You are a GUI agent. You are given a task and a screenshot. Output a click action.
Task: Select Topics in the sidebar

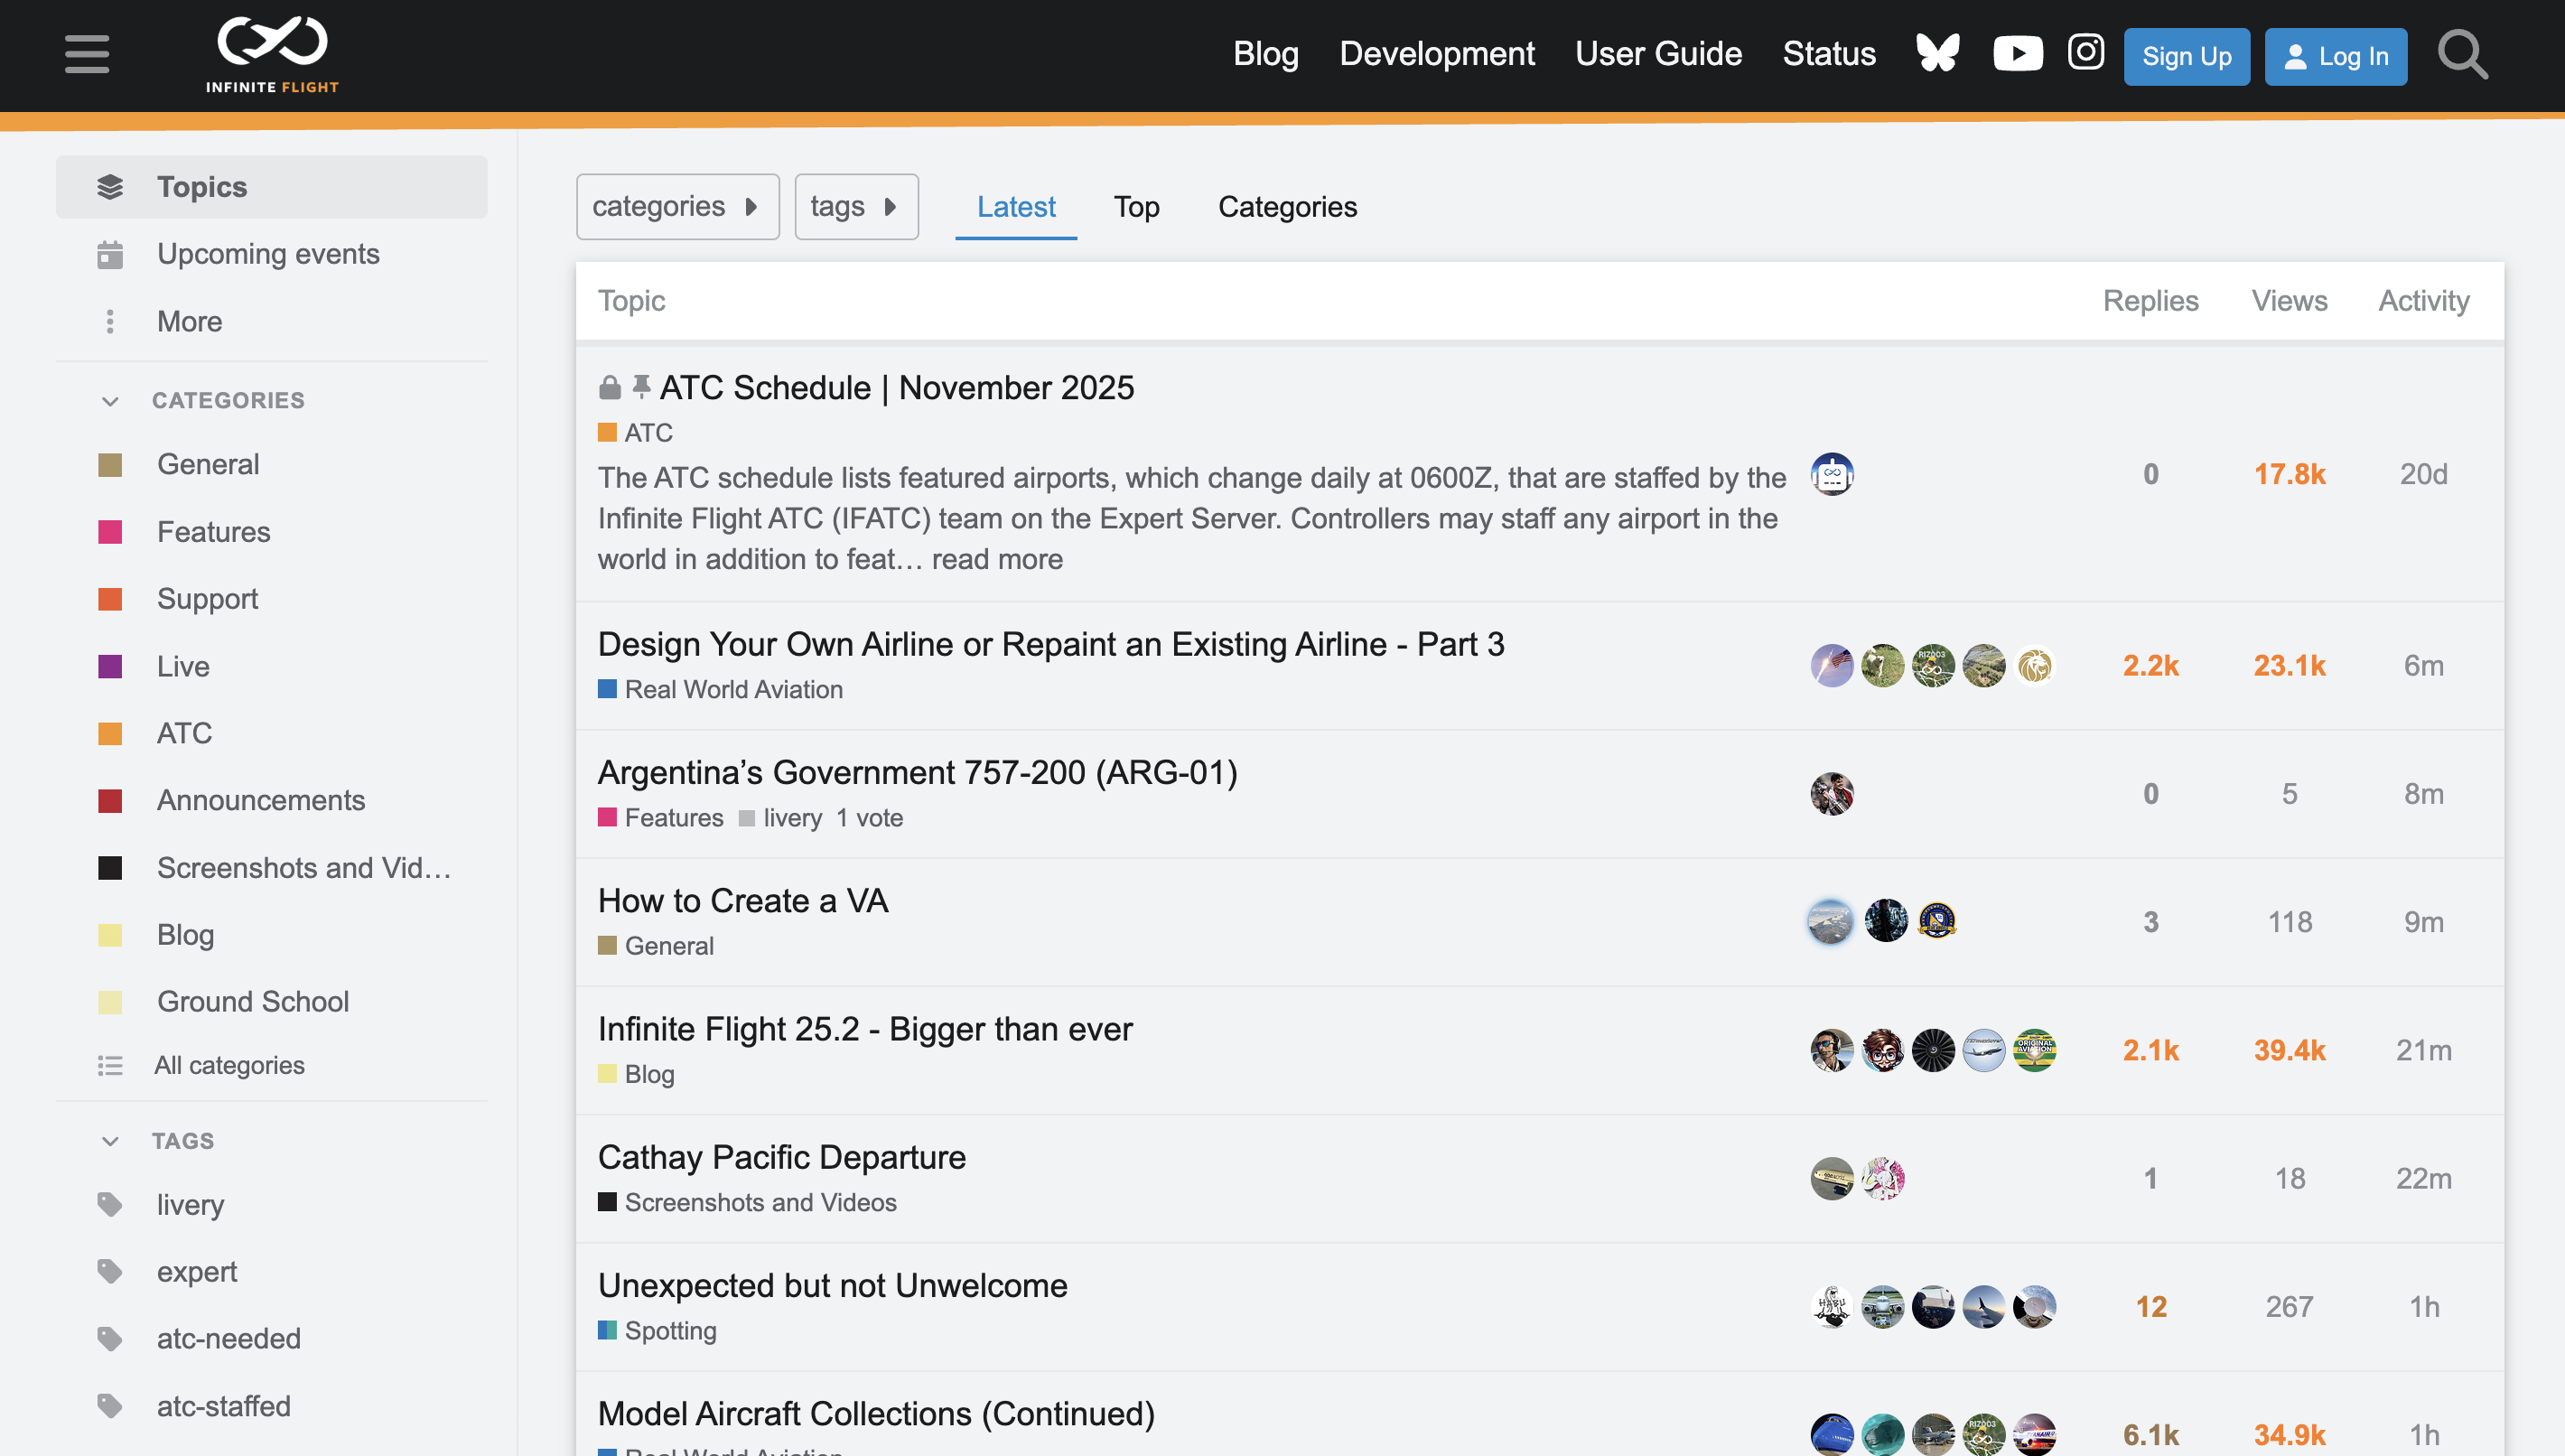click(202, 187)
